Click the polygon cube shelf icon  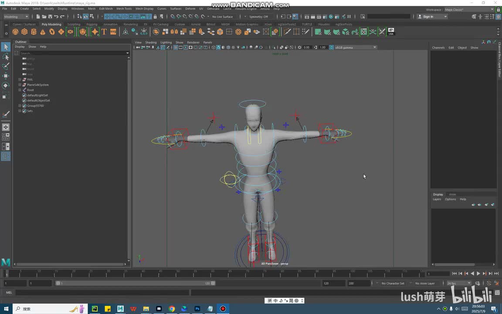[24, 32]
